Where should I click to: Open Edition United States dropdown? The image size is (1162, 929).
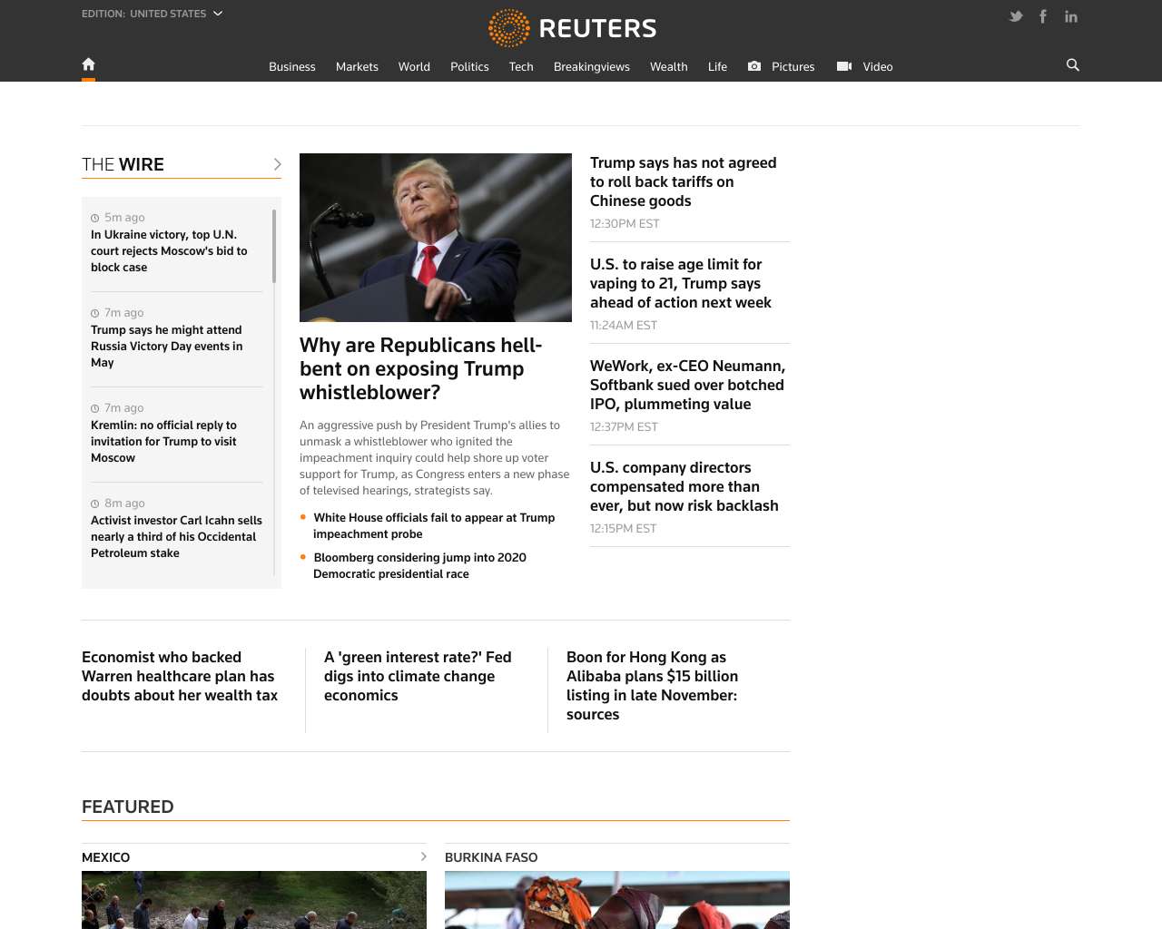[x=152, y=14]
